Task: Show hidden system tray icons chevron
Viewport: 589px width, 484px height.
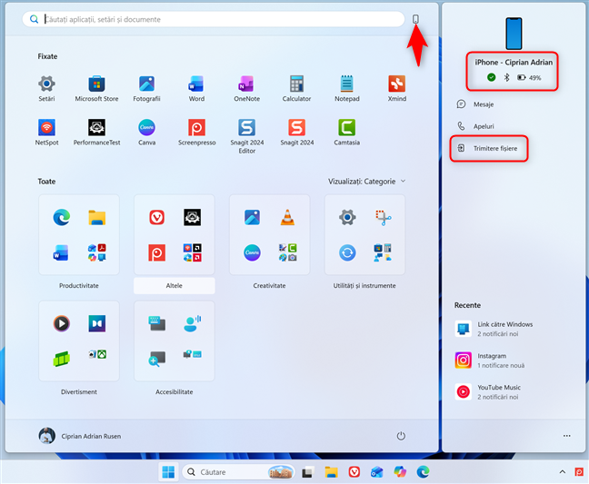Action: (x=563, y=472)
